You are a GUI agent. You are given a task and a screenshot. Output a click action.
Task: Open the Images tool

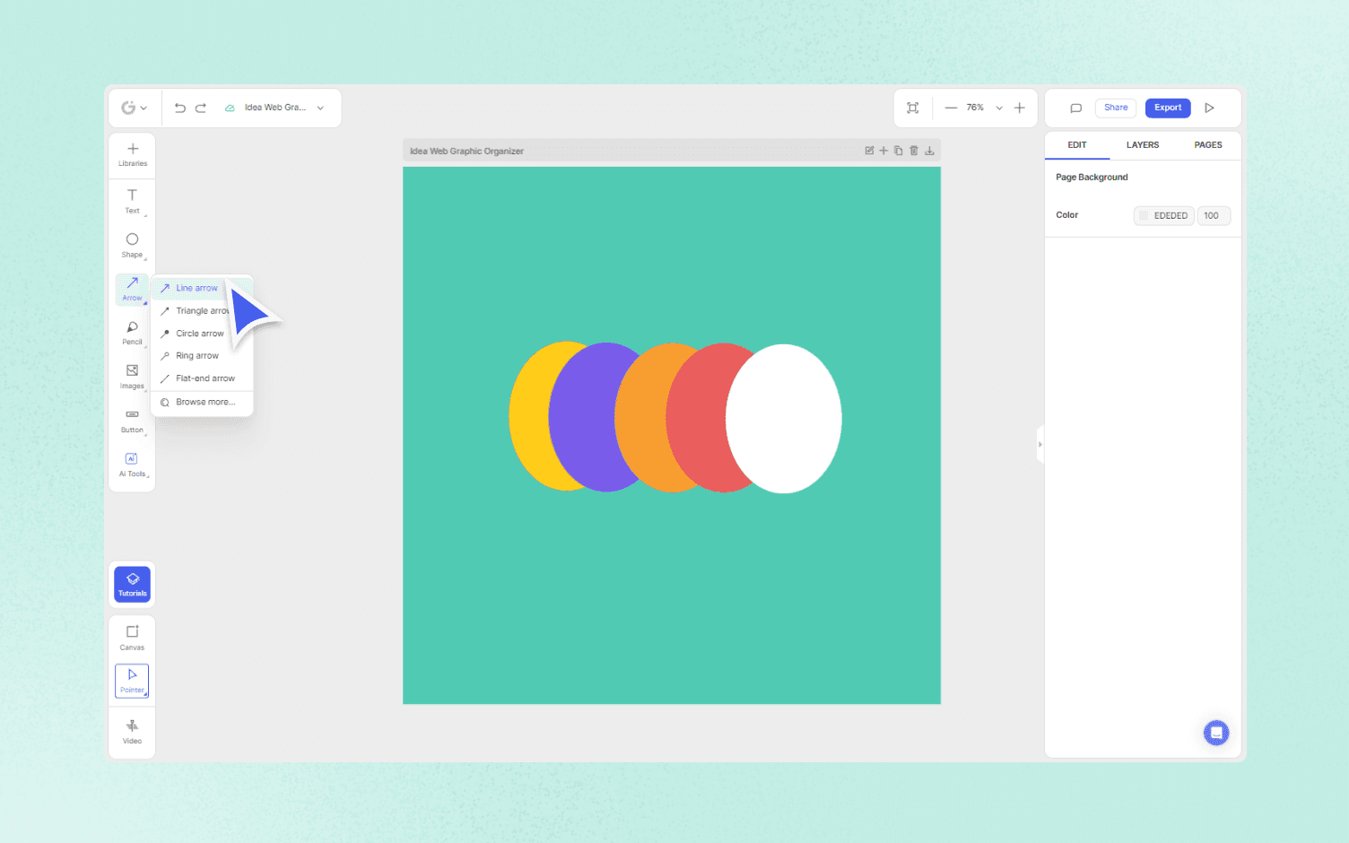132,376
